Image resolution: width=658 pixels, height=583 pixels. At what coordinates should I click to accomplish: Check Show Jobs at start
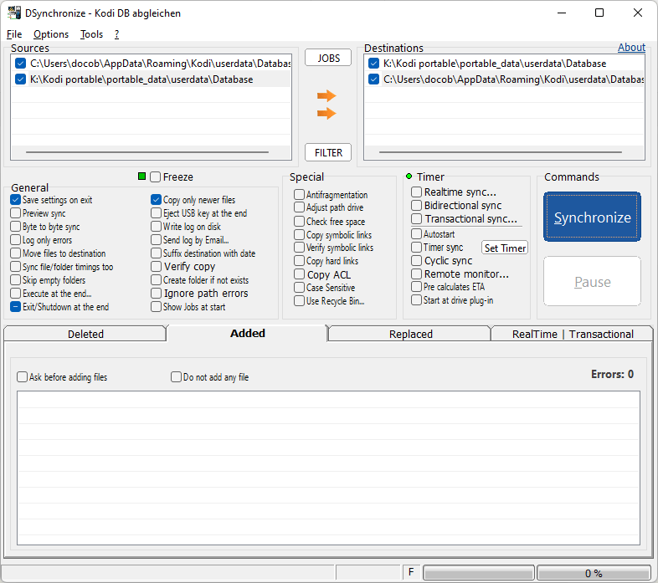[x=156, y=307]
